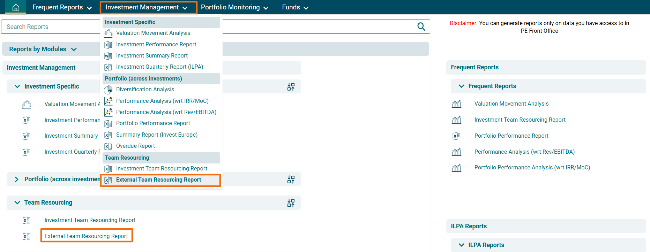Click sort icon in Investment Specific section
Screen dimensions: 650x252
[x=291, y=87]
